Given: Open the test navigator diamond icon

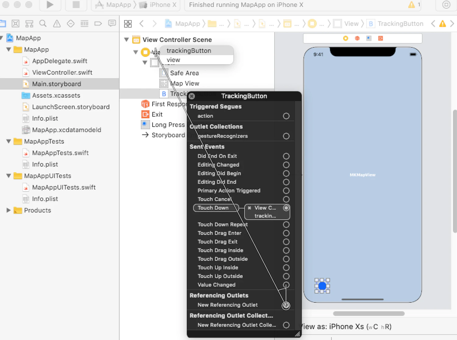Looking at the screenshot, I should [71, 24].
